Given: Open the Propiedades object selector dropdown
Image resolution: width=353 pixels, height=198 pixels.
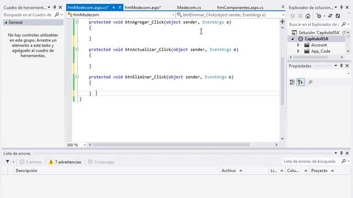Looking at the screenshot, I should (349, 74).
